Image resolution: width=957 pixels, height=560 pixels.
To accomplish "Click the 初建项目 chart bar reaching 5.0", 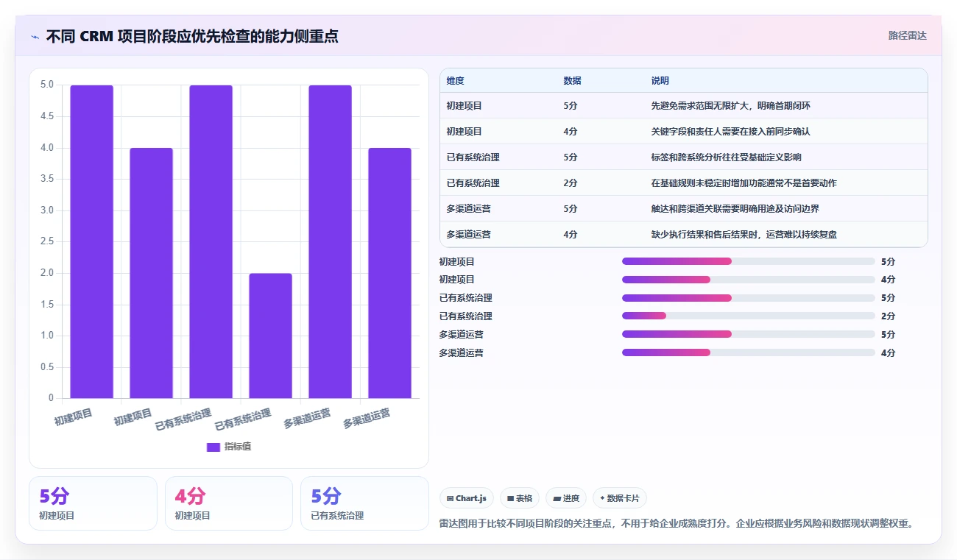I will (x=91, y=241).
